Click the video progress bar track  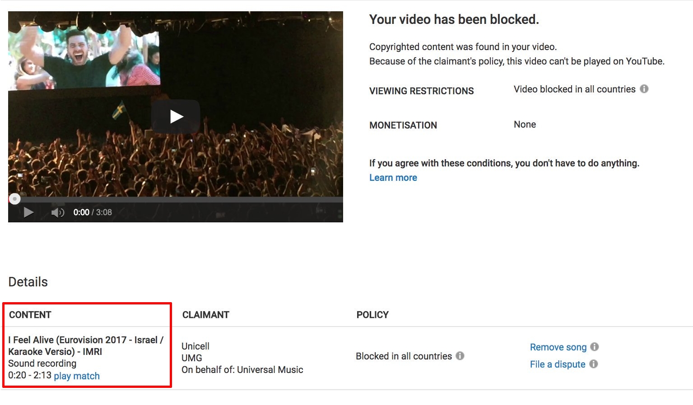(x=176, y=199)
